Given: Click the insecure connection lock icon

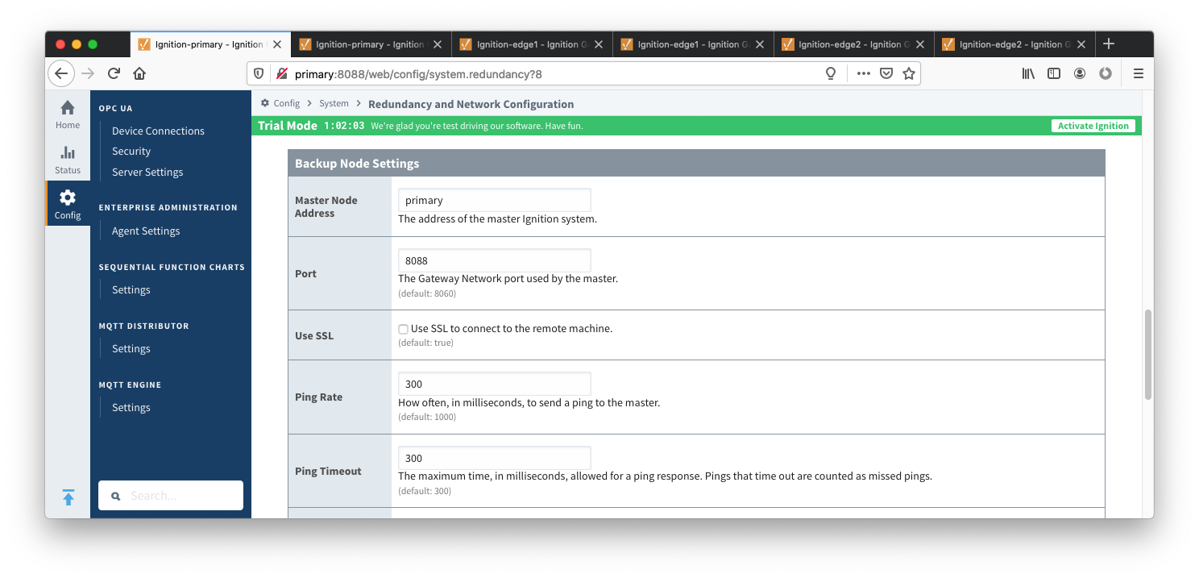Looking at the screenshot, I should click(281, 73).
